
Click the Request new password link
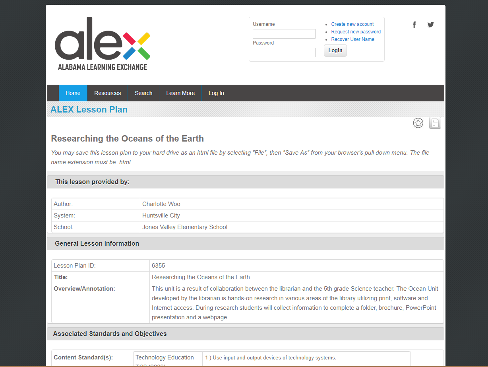[x=356, y=31]
